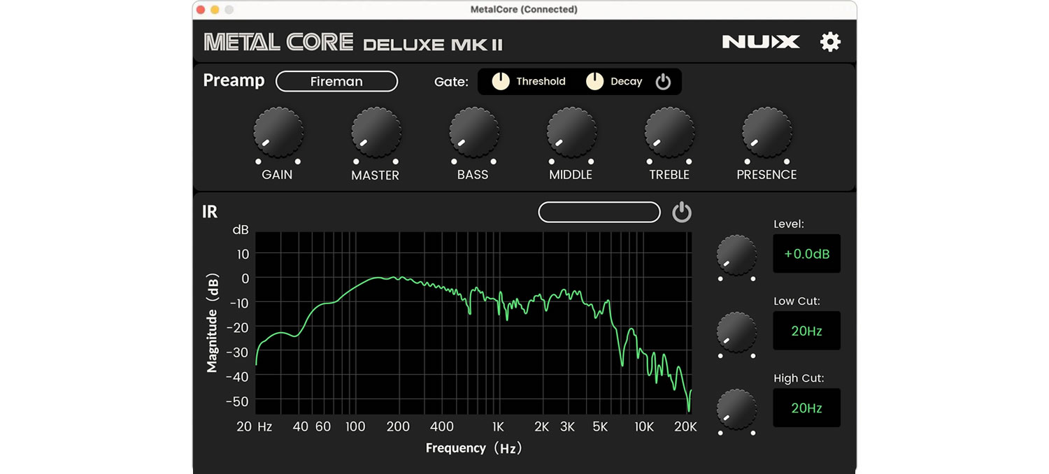The width and height of the screenshot is (1049, 474).
Task: Click the PRESENCE knob
Action: 766,132
